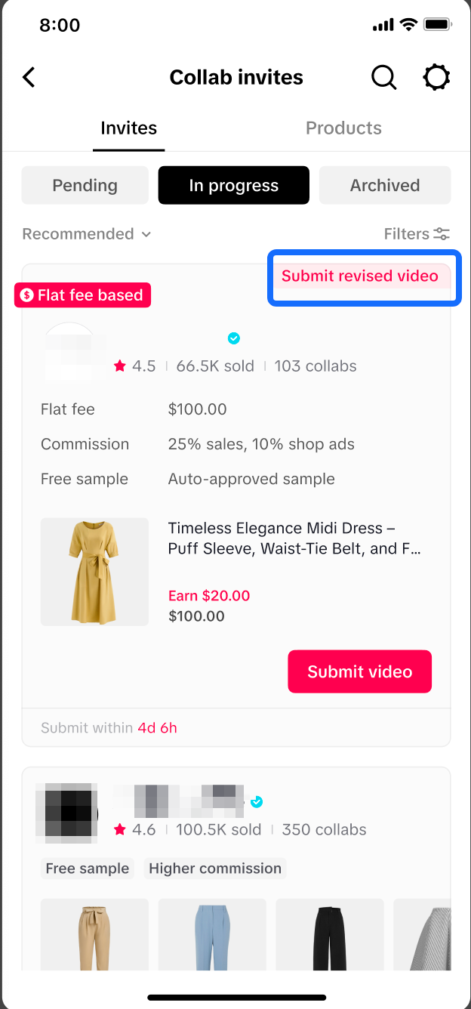Open the blue trousers product thumbnail

212,934
